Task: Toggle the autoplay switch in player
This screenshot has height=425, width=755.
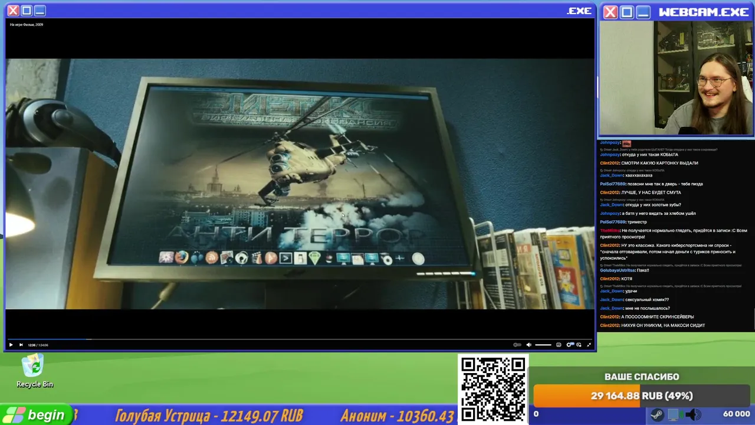Action: [x=517, y=345]
